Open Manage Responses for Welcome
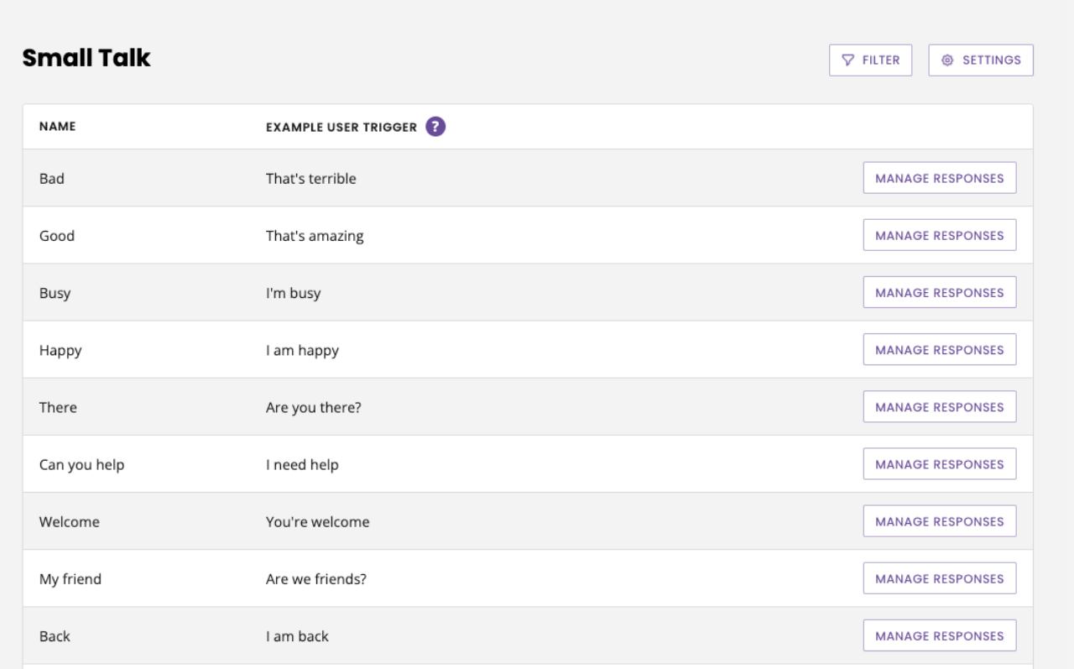Screen dimensions: 1074x669 [939, 521]
